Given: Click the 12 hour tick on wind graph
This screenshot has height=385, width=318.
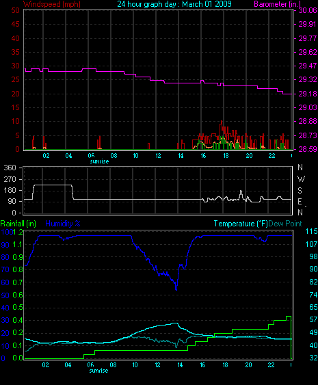Looking at the screenshot, I should click(x=158, y=156).
